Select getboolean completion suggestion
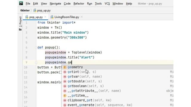The width and height of the screenshot is (191, 107). point(117,86)
